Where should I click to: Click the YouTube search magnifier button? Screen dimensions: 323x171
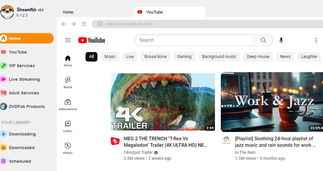point(263,40)
